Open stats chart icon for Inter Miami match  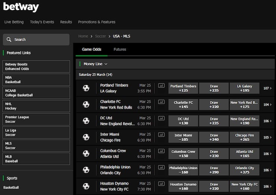pos(161,135)
